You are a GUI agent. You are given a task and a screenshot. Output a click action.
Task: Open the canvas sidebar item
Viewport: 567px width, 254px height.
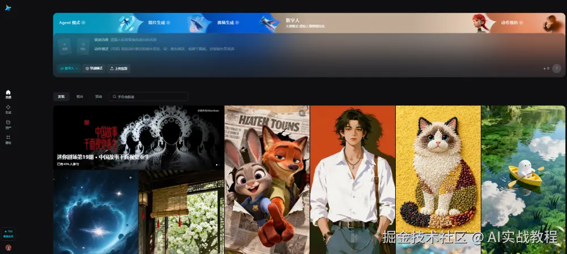[9, 140]
